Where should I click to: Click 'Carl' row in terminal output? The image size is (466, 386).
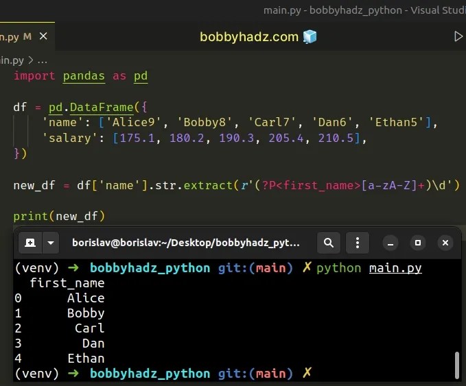[89, 328]
